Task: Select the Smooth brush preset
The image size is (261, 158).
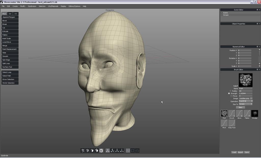Action: (232, 113)
